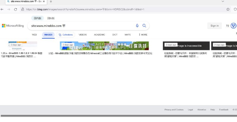Click the shield icon beside the address bar
237x122 pixels.
pyautogui.click(x=235, y=9)
